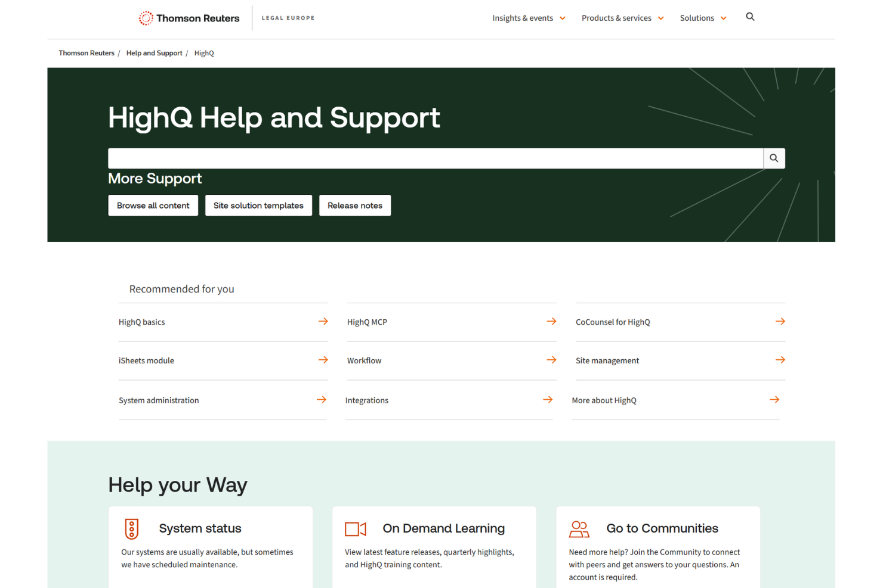The width and height of the screenshot is (883, 588).
Task: Open the HighQ MCP link
Action: [x=367, y=322]
